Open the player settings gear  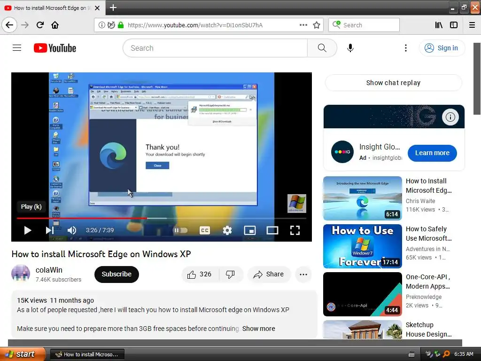click(227, 230)
